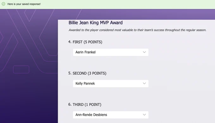Viewport: 215px width, 123px height.
Task: Click the word 'MVP' in the award title
Action: point(104,23)
